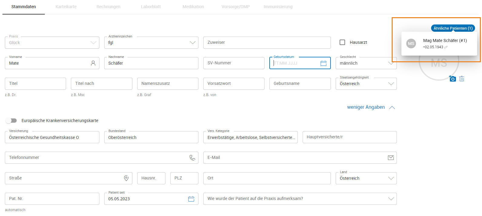Image resolution: width=482 pixels, height=216 pixels.
Task: Expand the Land dropdown
Action: pyautogui.click(x=391, y=178)
